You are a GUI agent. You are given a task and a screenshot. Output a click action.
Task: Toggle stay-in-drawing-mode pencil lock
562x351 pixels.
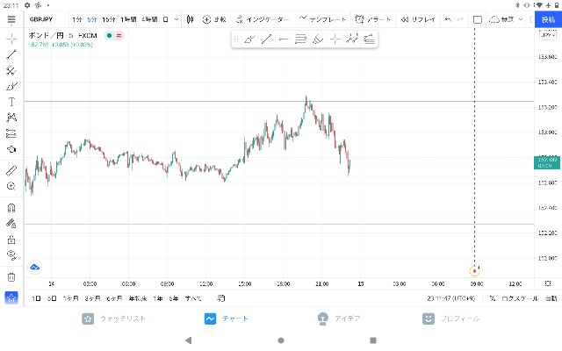[x=11, y=224]
